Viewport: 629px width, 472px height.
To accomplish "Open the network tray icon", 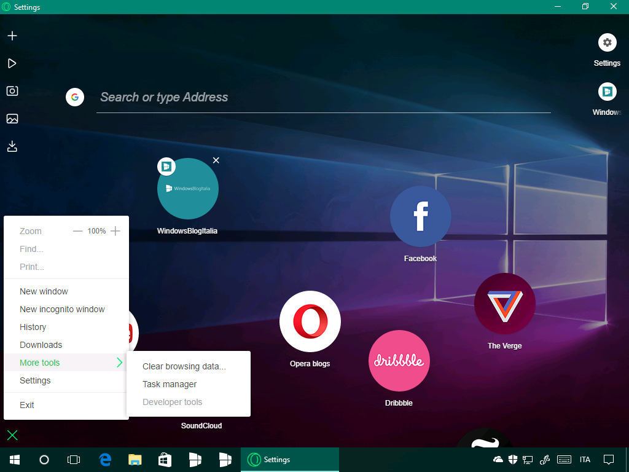I will 528,460.
